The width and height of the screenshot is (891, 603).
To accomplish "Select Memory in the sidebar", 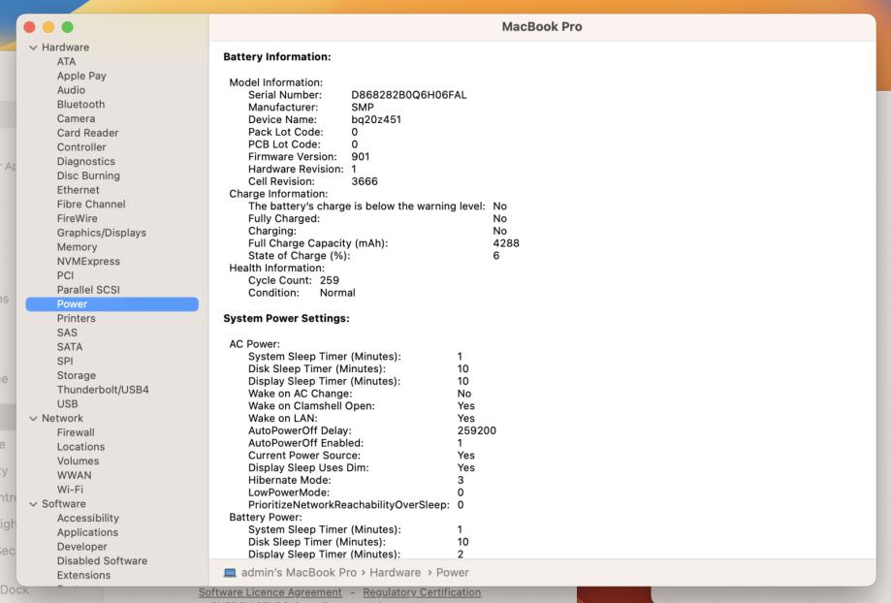I will coord(77,246).
